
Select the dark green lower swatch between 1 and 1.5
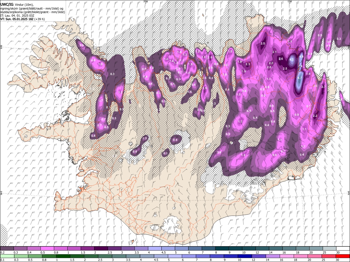(x=63, y=256)
